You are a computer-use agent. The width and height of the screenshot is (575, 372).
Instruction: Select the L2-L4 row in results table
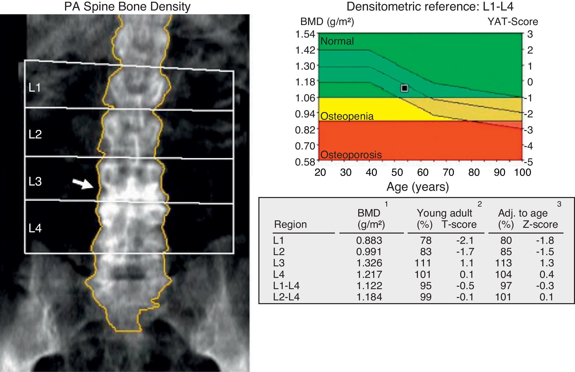286,297
